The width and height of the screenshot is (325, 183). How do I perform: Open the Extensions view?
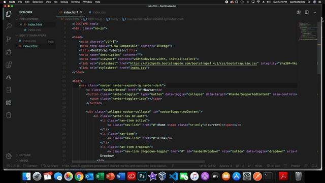click(9, 65)
